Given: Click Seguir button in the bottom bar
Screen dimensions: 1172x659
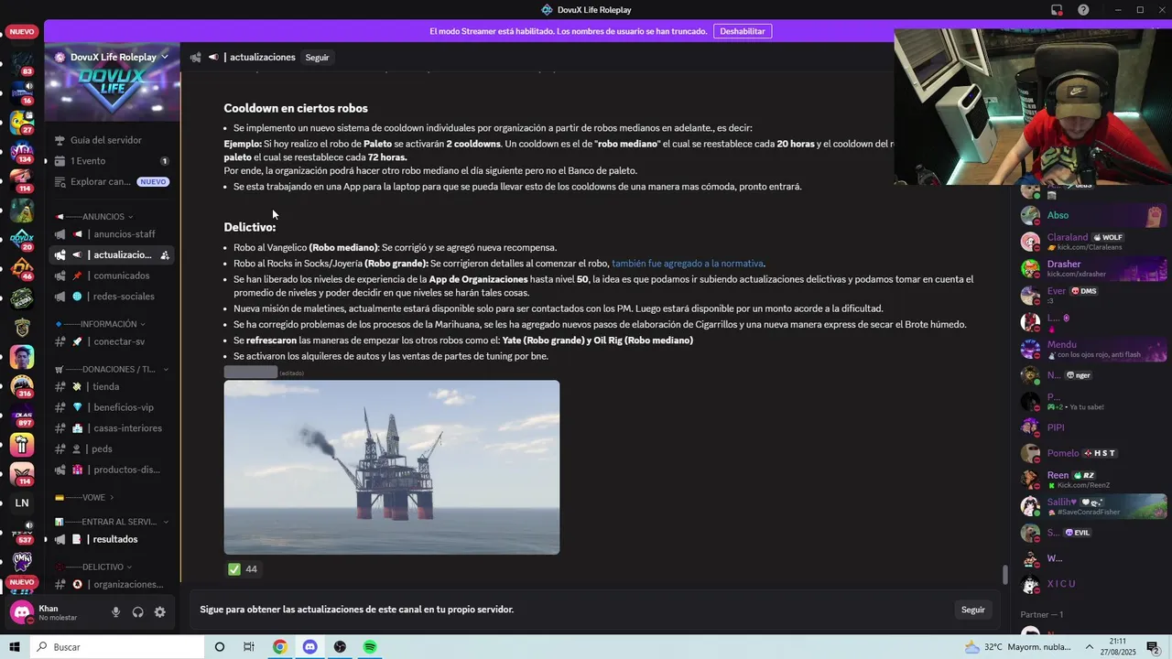Looking at the screenshot, I should pyautogui.click(x=972, y=610).
